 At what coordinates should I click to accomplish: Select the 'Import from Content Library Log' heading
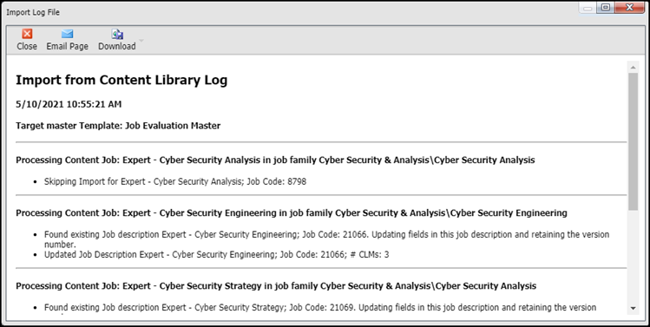pyautogui.click(x=121, y=80)
